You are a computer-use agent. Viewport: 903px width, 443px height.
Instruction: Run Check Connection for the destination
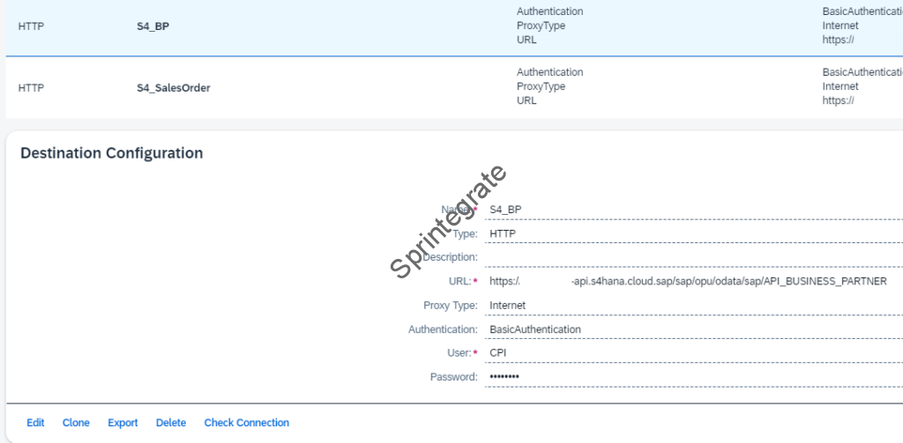tap(246, 423)
